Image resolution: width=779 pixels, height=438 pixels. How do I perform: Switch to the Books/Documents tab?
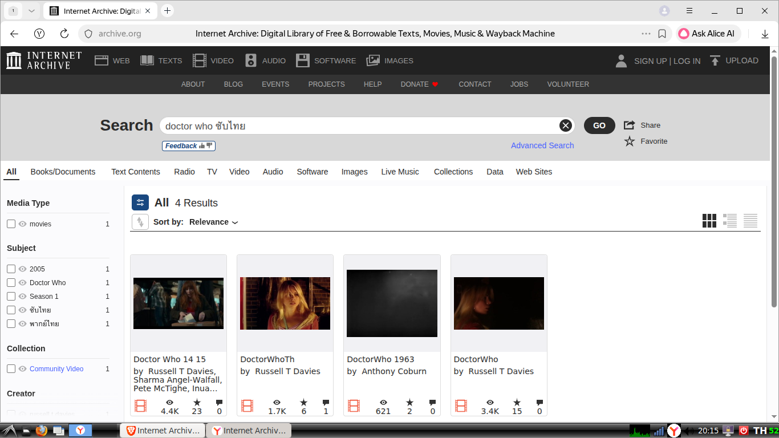point(63,172)
